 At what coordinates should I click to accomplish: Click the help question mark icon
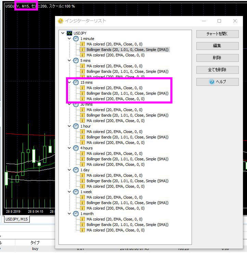coord(212,82)
